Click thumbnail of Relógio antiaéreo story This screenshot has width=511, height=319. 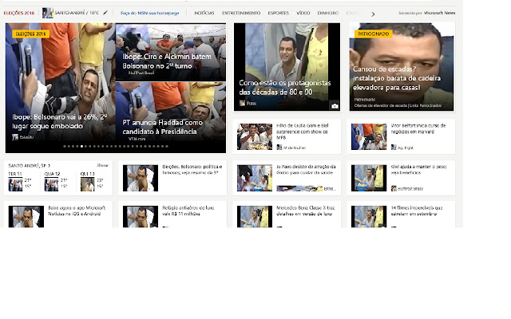point(141,217)
